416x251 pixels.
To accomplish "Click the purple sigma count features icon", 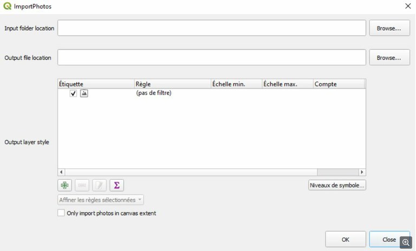I will tap(116, 185).
